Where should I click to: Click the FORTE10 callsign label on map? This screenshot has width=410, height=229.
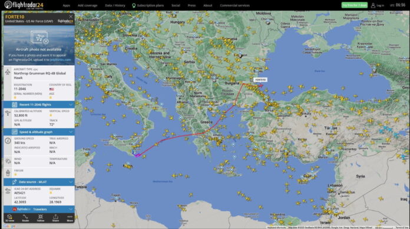point(260,79)
